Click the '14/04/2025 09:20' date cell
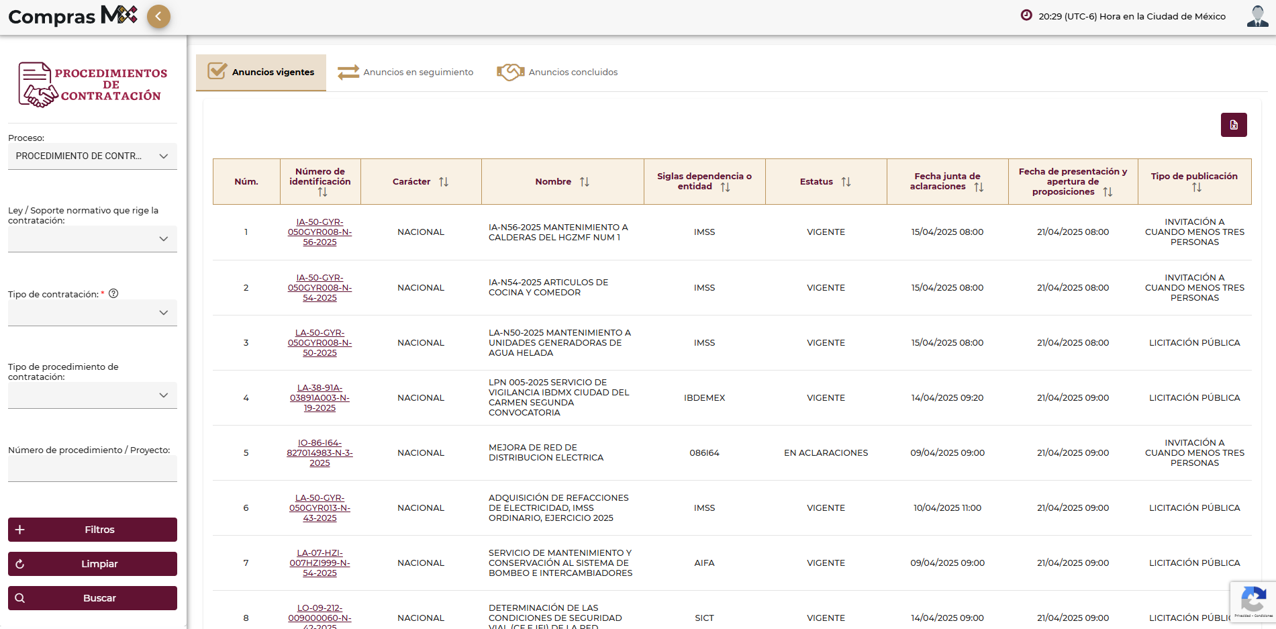 [947, 398]
